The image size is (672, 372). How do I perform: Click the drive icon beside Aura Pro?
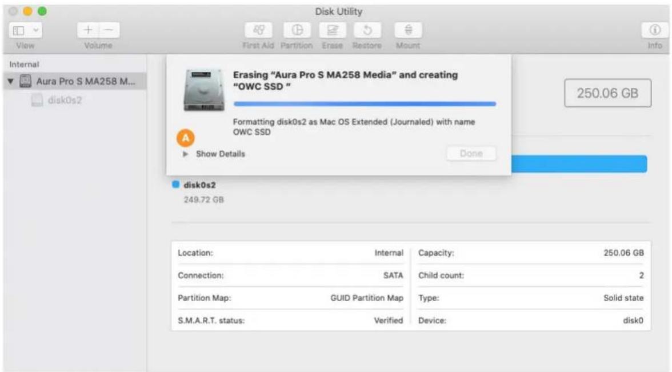[25, 81]
